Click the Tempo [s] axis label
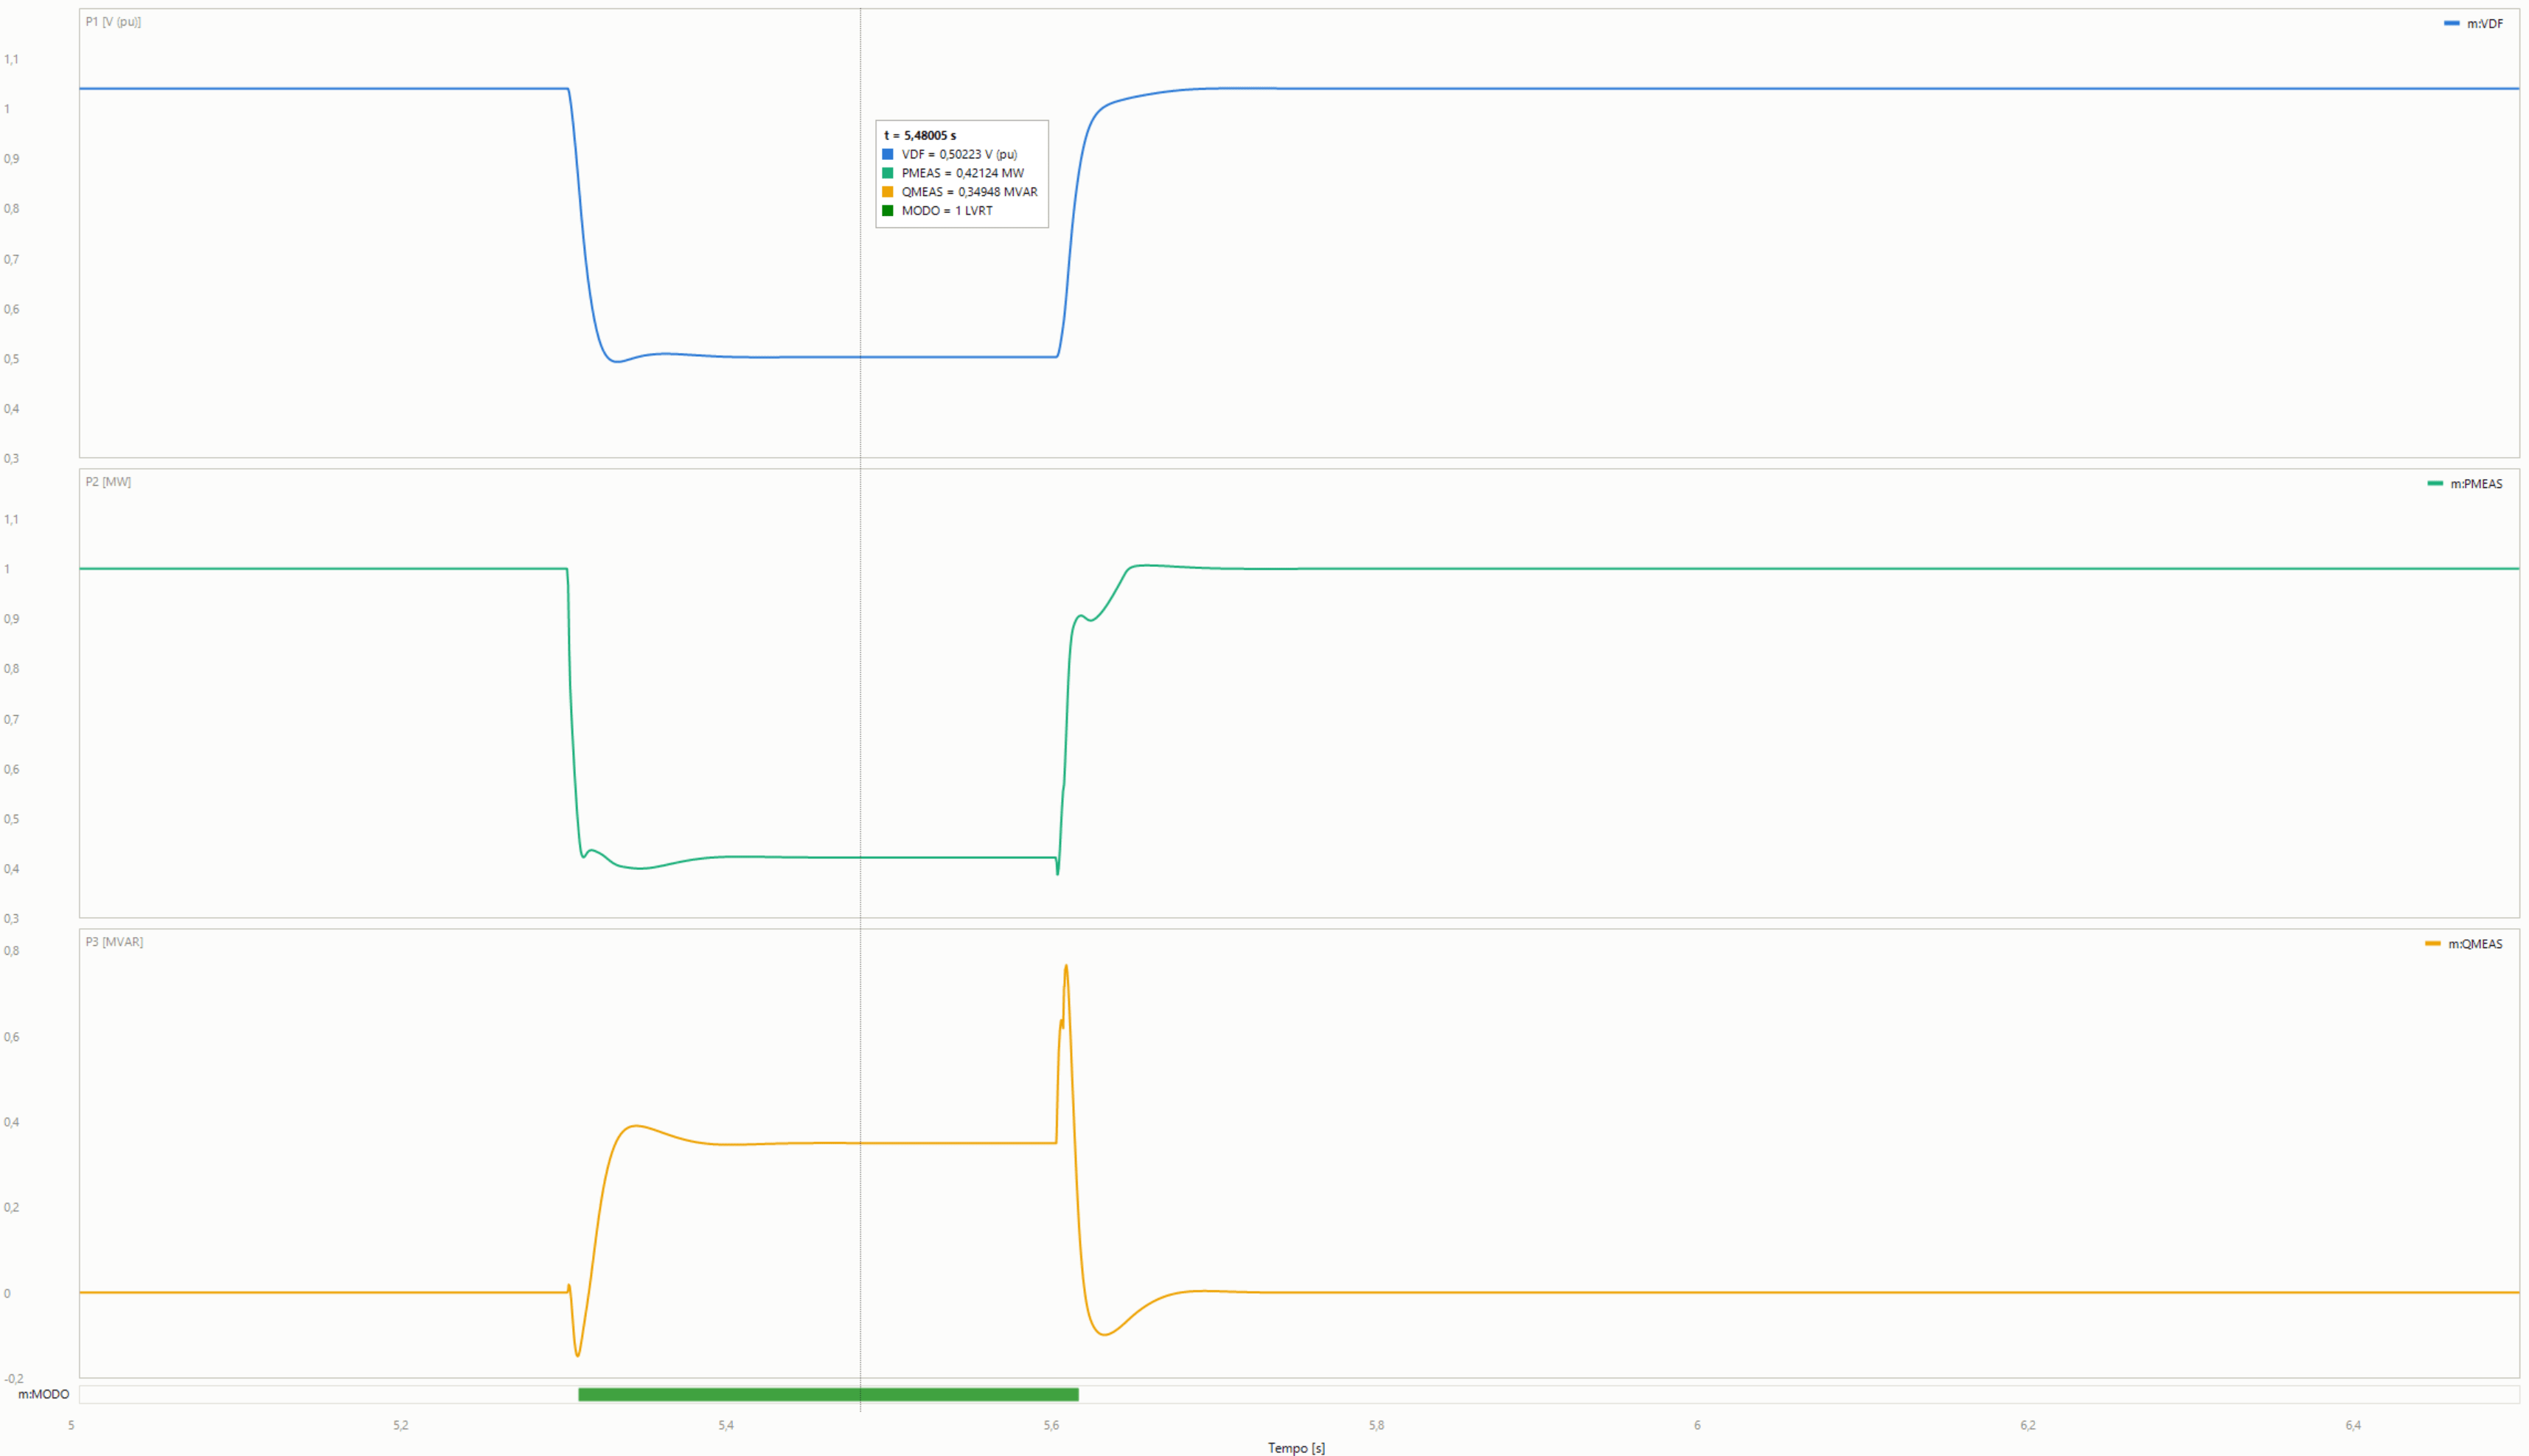 (x=1297, y=1448)
